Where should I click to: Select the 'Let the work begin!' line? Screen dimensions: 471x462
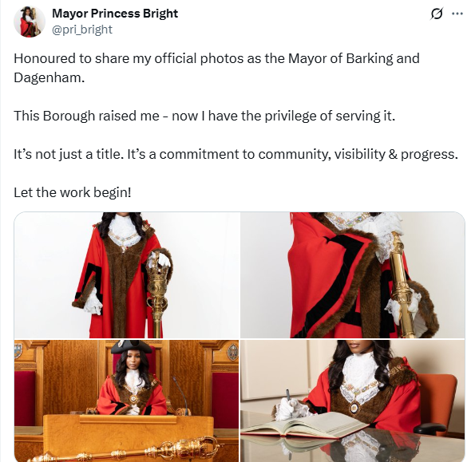73,193
